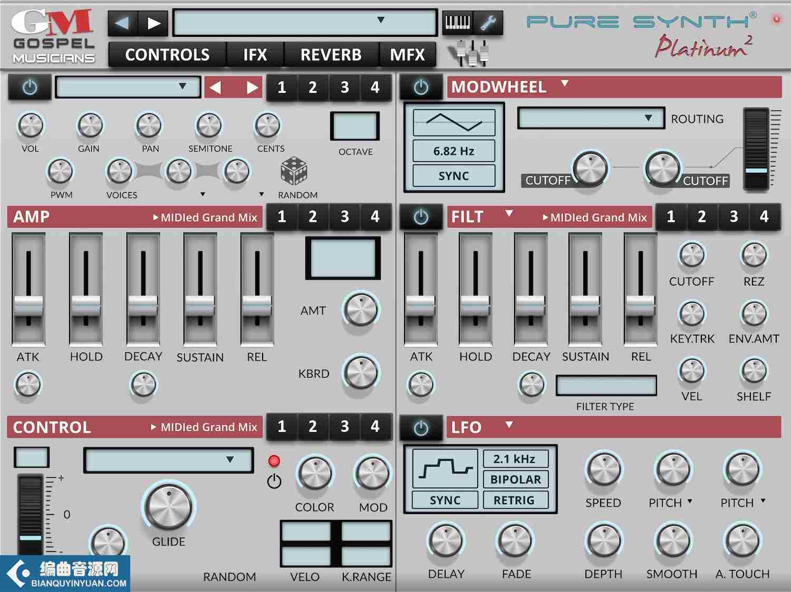Image resolution: width=791 pixels, height=592 pixels.
Task: Click the filter REZ knob
Action: coord(754,255)
